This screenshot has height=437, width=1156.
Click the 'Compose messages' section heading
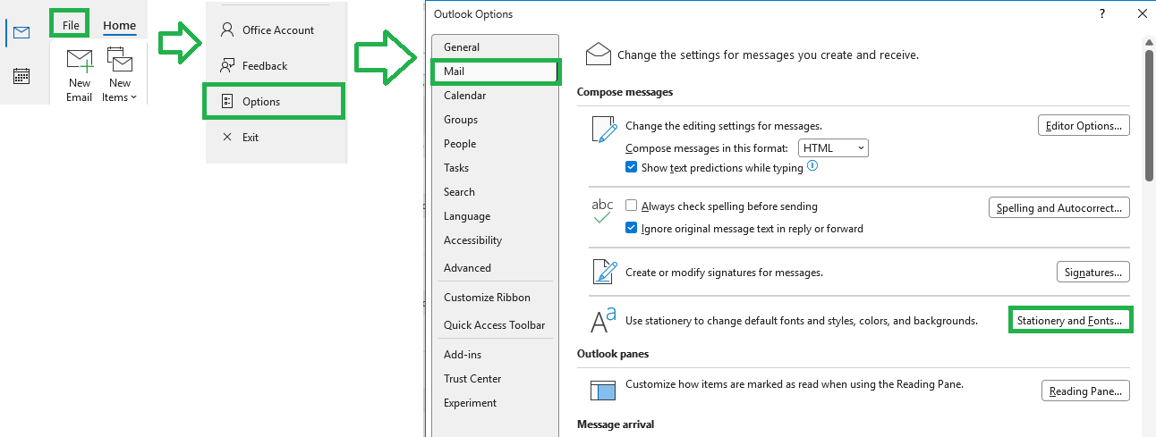(625, 91)
